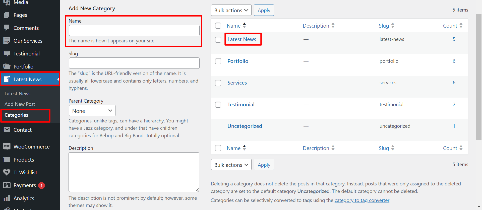Screen dimensions: 482x210
Task: Click the Our Services sidebar icon
Action: (x=7, y=40)
